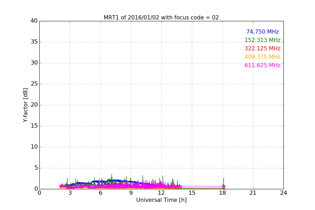Select the 152.313 MHz legend label
This screenshot has height=210, width=315.
(262, 40)
